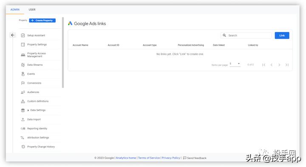306x167 pixels.
Task: Open Attribution Settings menu item
Action: 38,138
